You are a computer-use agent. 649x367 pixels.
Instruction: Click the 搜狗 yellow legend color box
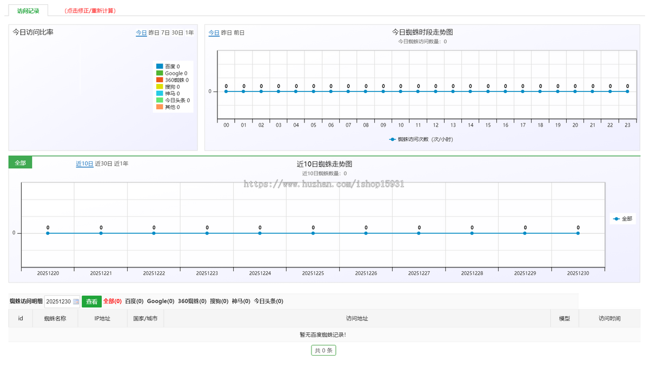click(160, 87)
